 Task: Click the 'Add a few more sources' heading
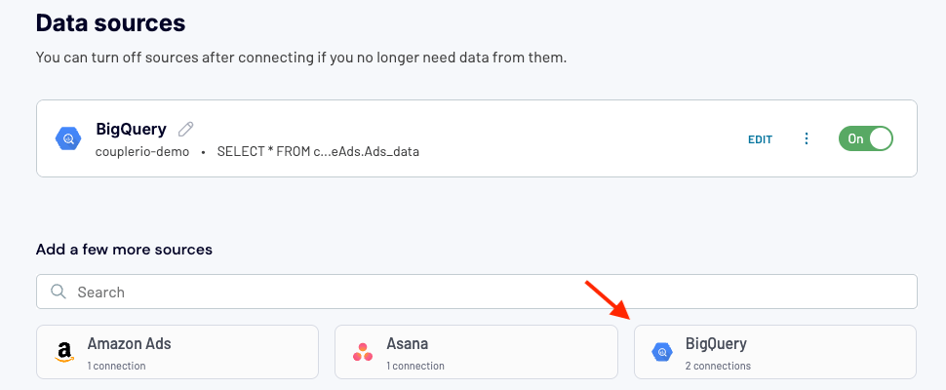click(124, 249)
